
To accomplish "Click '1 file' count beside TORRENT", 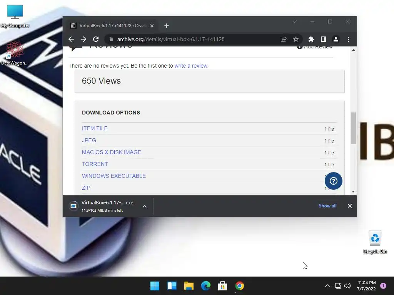I will tap(329, 165).
